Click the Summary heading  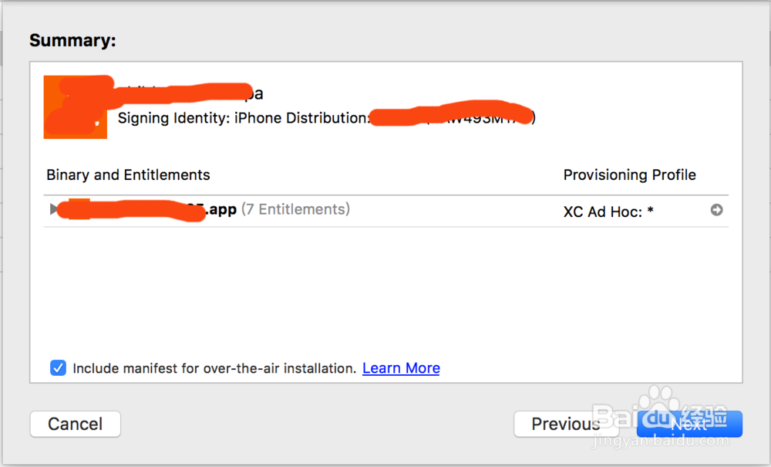click(72, 40)
